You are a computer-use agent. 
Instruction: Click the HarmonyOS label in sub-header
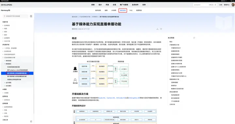[6, 10]
